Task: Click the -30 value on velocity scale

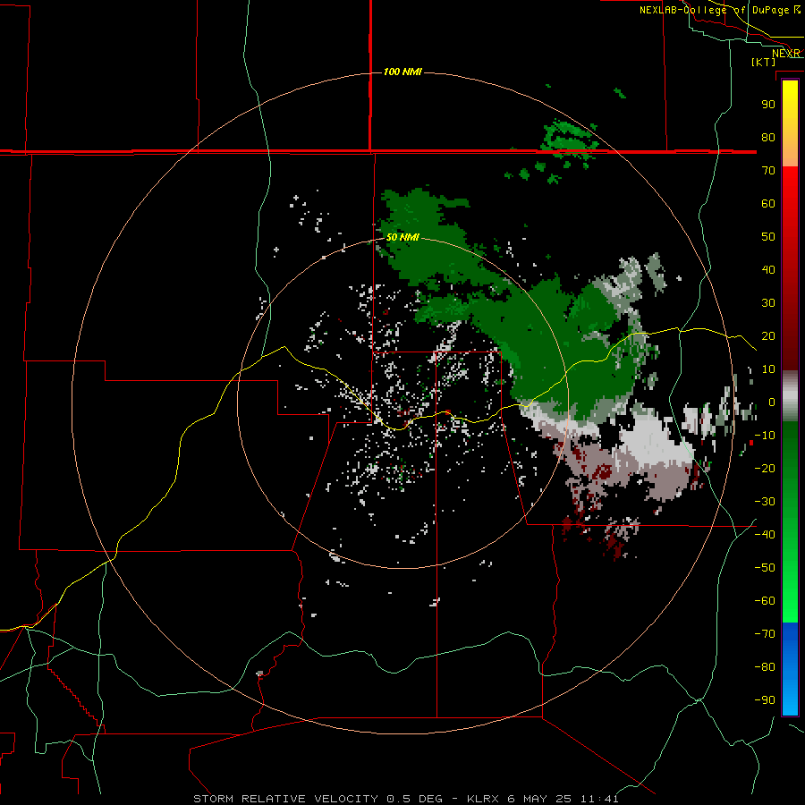Action: [x=765, y=502]
